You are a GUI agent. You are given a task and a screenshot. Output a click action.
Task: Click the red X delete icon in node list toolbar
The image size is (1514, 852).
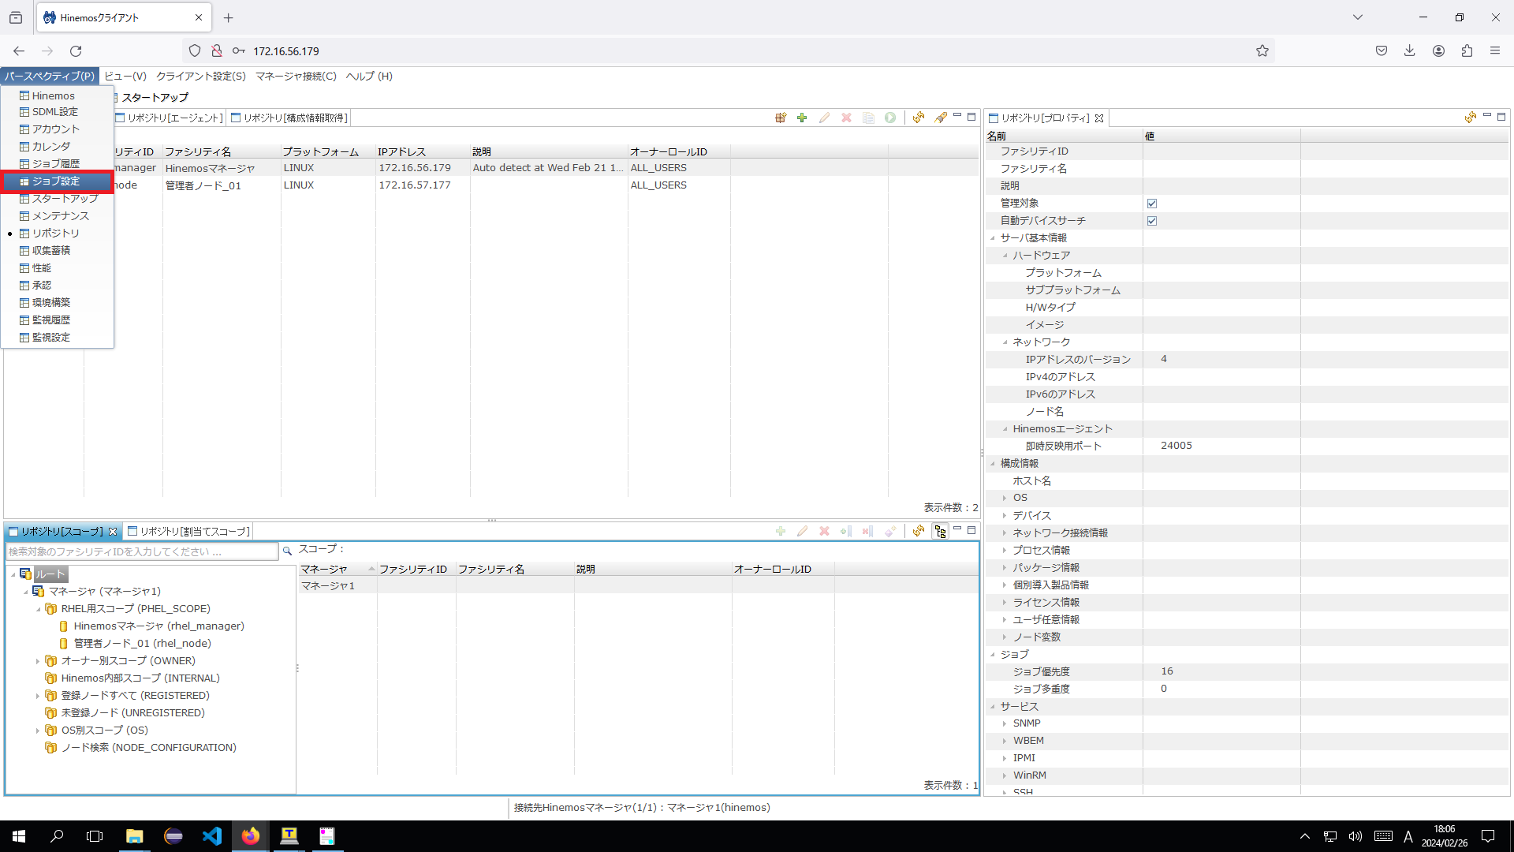846,118
